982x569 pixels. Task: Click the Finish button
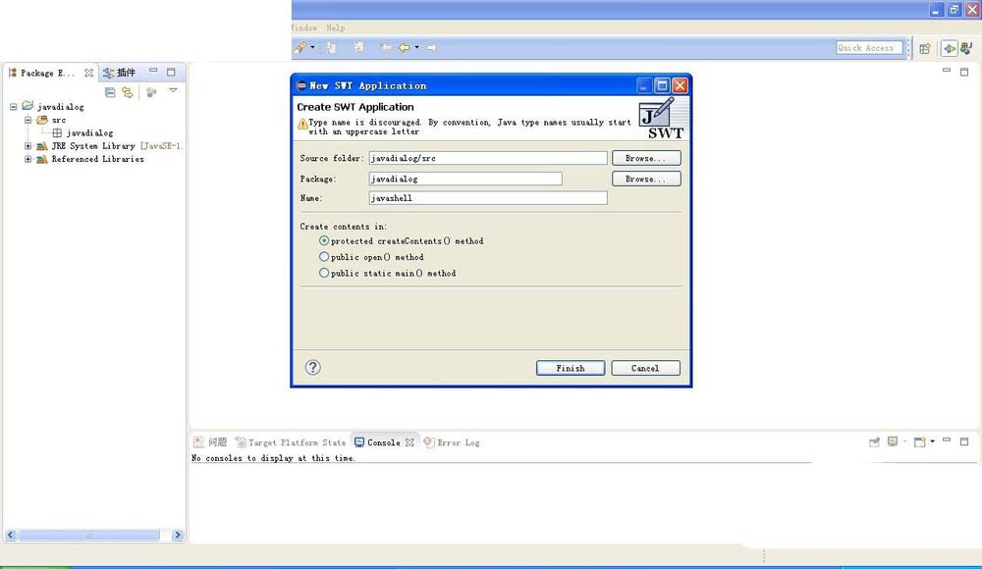pyautogui.click(x=570, y=368)
